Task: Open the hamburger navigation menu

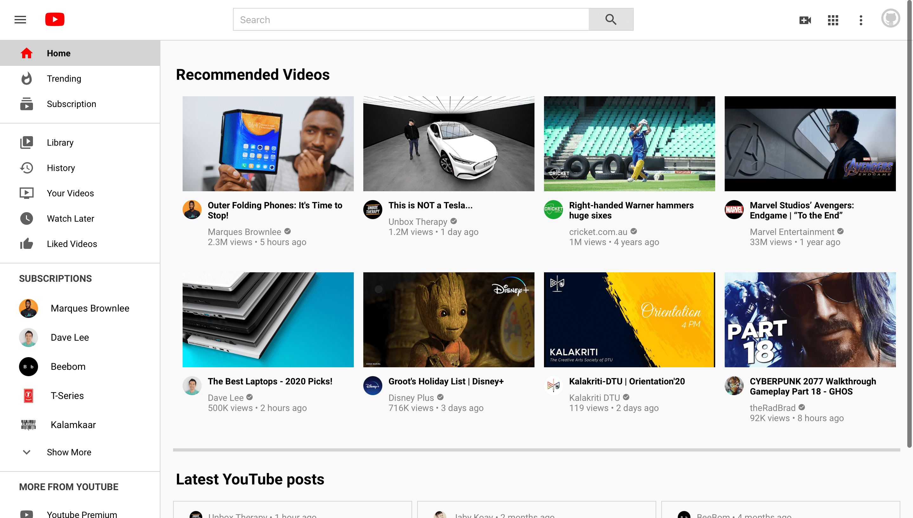Action: tap(20, 20)
